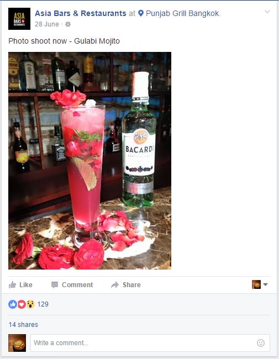Screen dimensions: 279x359
Task: Click the Asia Bars & Restaurants logo thumbnail
Action: point(19,19)
